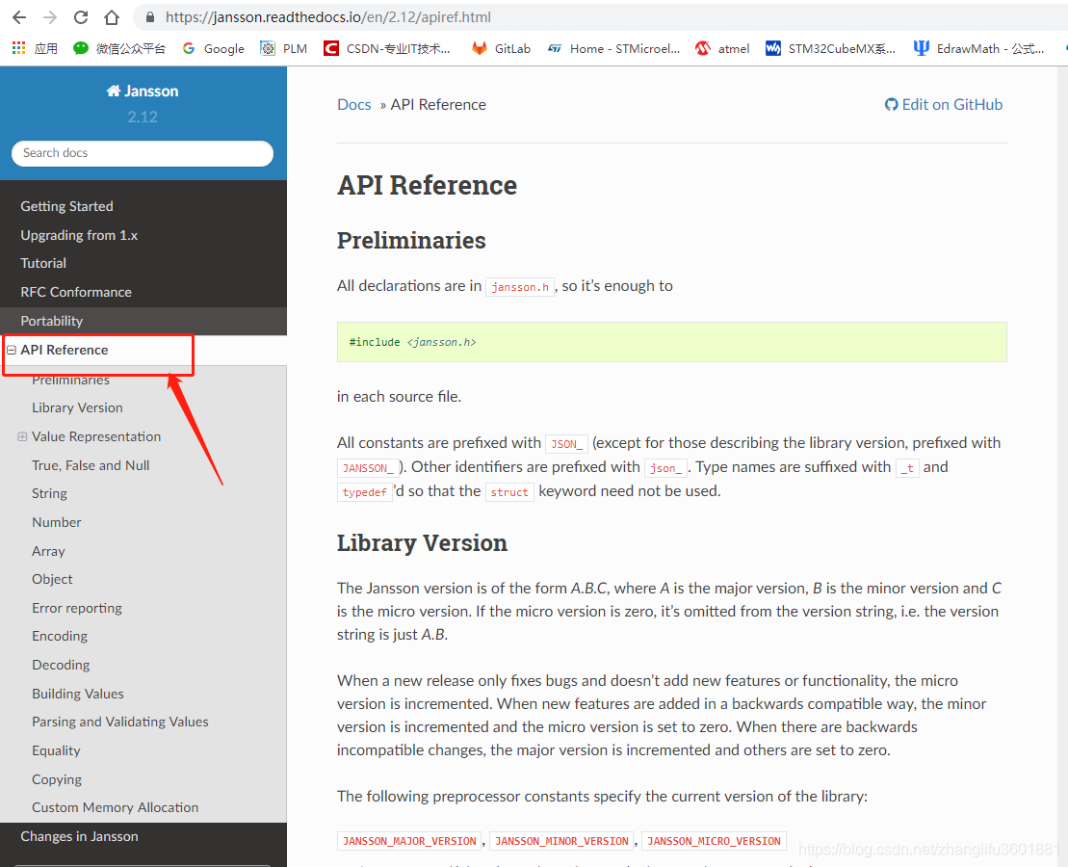Image resolution: width=1068 pixels, height=867 pixels.
Task: Click the #include <jansson.h> code block
Action: click(671, 342)
